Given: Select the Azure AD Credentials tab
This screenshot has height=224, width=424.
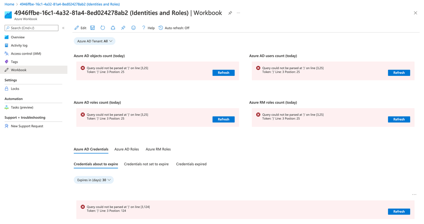Looking at the screenshot, I should coord(91,149).
